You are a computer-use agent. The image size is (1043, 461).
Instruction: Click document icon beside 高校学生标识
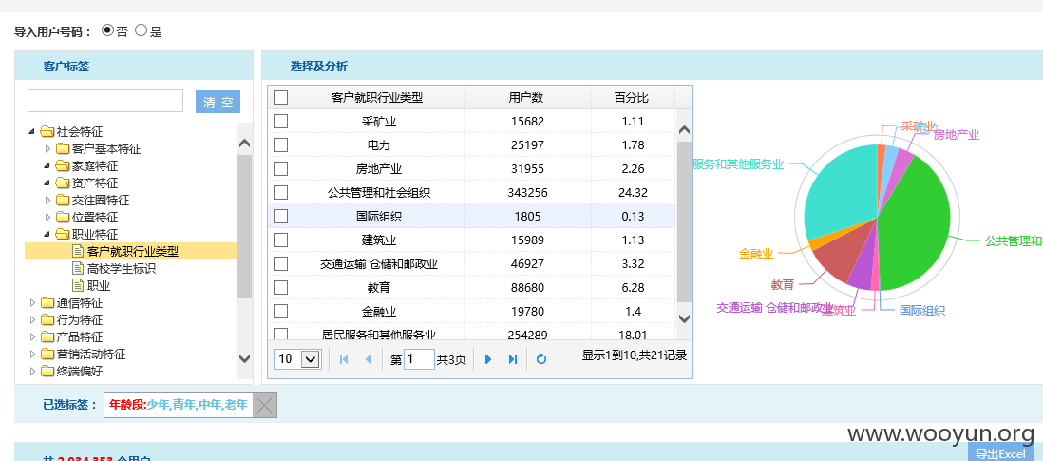(78, 268)
